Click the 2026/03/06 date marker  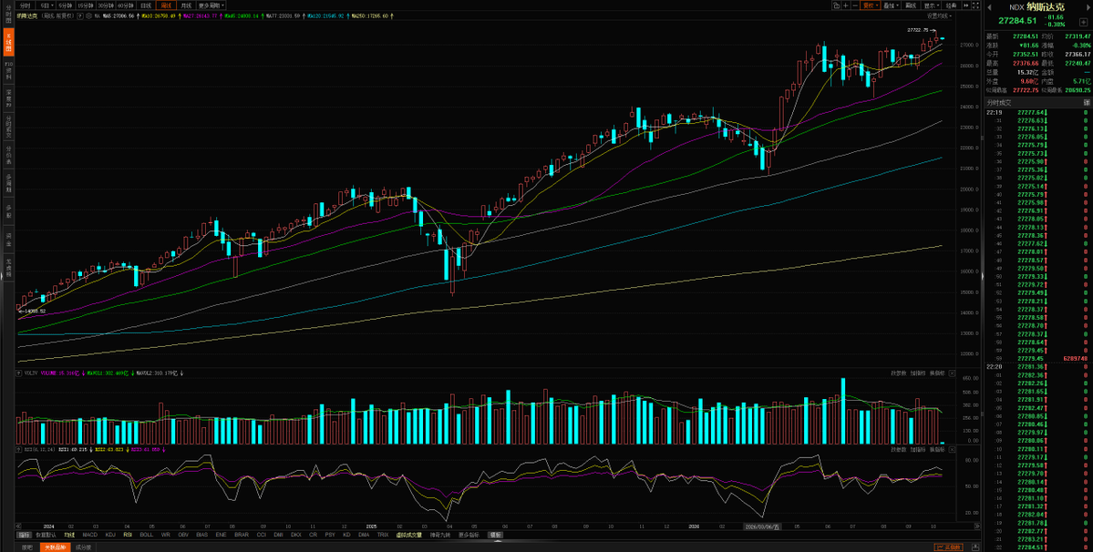point(762,526)
